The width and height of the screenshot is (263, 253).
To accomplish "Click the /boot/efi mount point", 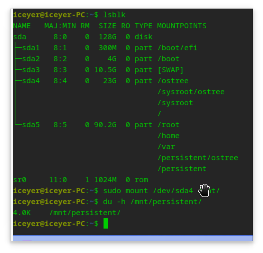I will pos(177,48).
